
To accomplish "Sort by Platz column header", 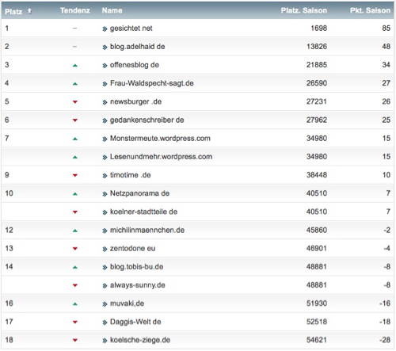I will click(13, 11).
